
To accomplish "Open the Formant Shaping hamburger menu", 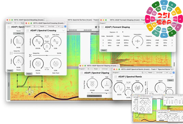I will click(x=103, y=27).
